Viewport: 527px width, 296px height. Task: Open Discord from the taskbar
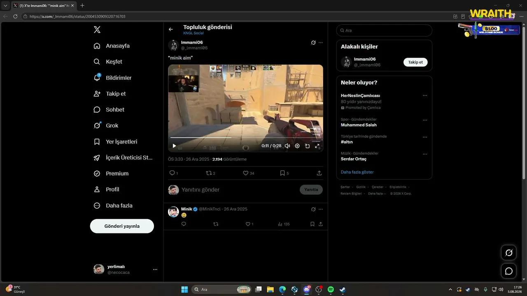tap(307, 289)
